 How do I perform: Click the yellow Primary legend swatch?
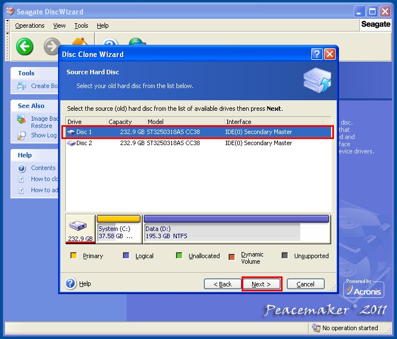(74, 255)
